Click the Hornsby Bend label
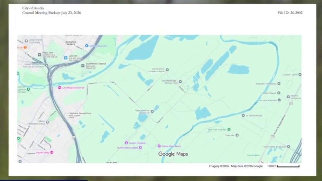The width and height of the screenshot is (322, 181). tap(253, 155)
